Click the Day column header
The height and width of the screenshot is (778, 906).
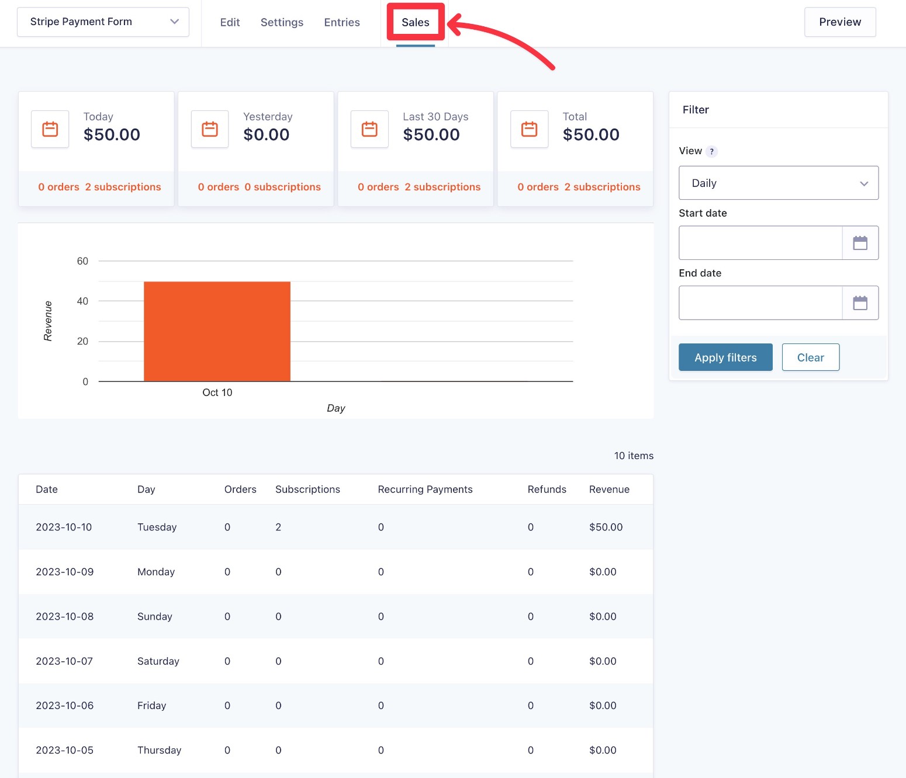point(146,489)
